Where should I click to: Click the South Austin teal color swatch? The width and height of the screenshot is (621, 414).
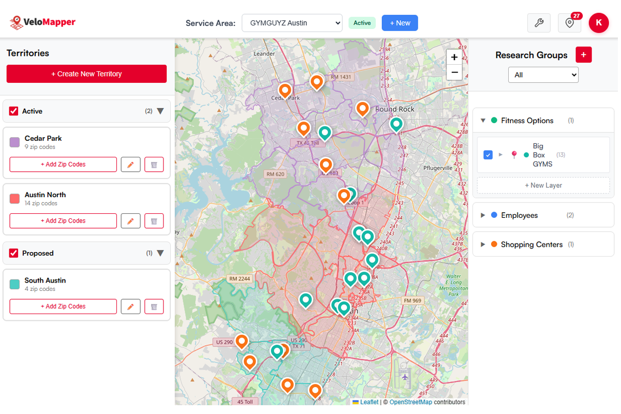point(14,284)
